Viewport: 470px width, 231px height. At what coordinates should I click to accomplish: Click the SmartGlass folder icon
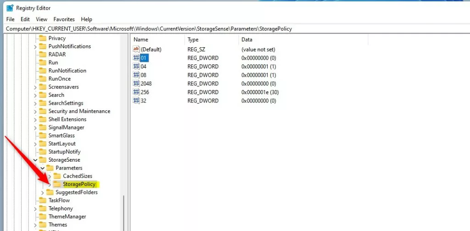click(x=43, y=135)
